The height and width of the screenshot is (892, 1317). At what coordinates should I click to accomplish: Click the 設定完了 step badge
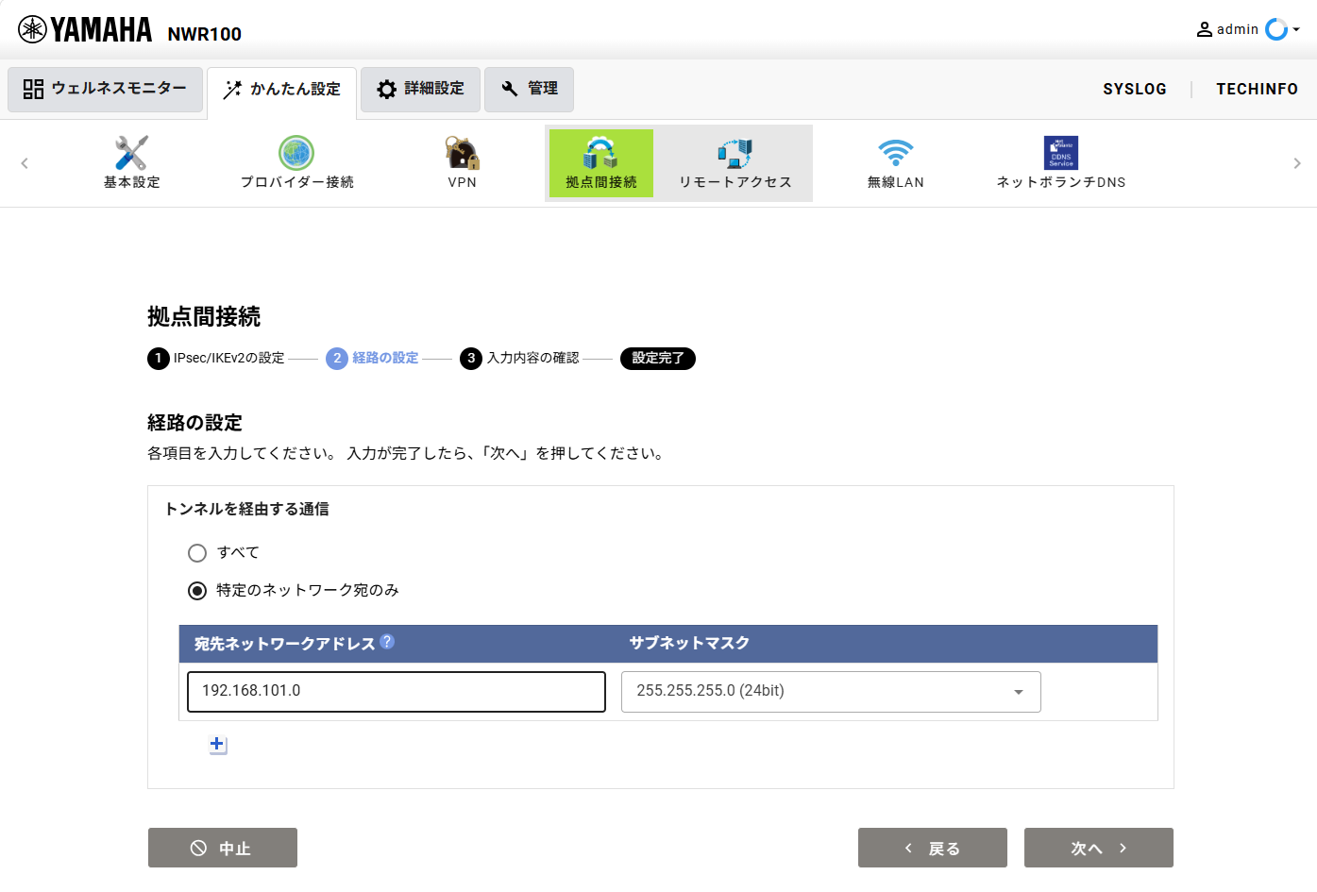pyautogui.click(x=658, y=359)
